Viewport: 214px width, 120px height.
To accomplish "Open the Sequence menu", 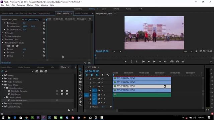I will (x=21, y=5).
